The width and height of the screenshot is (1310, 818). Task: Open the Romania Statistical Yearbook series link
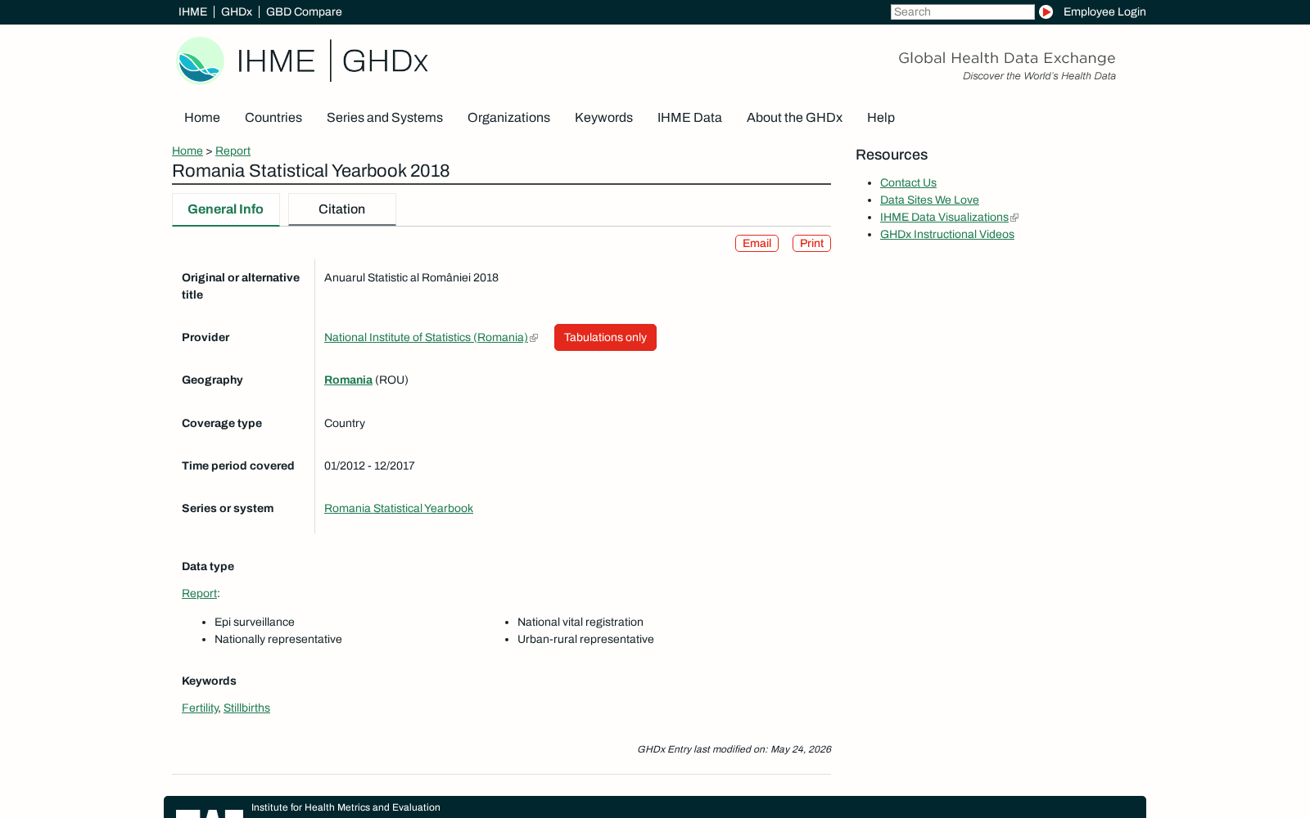(x=399, y=508)
